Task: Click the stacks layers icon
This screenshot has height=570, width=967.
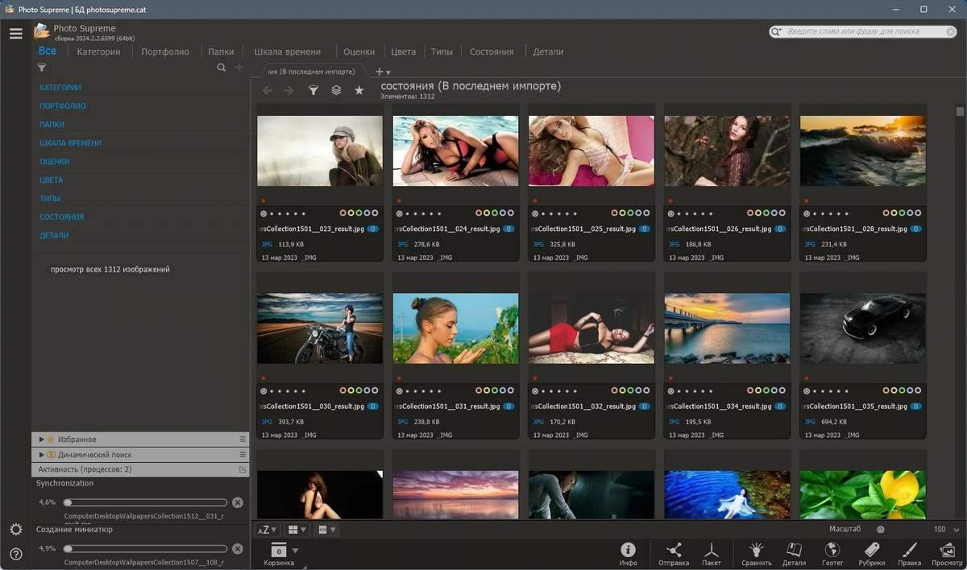Action: point(336,90)
